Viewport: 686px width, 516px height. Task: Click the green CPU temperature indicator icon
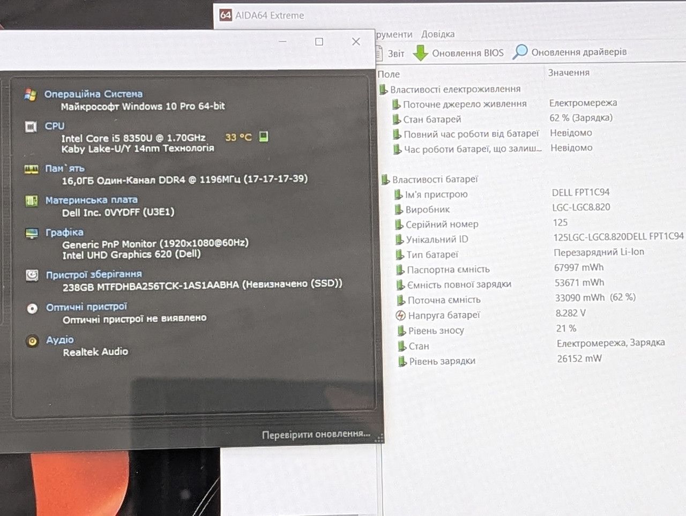click(x=263, y=137)
